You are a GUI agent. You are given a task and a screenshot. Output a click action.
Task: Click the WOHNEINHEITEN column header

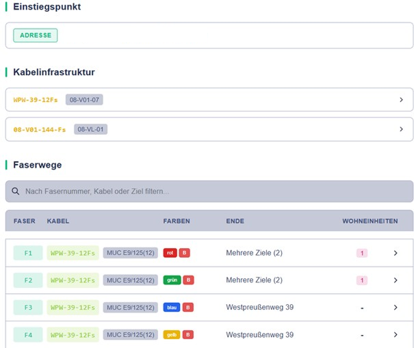[x=370, y=221]
